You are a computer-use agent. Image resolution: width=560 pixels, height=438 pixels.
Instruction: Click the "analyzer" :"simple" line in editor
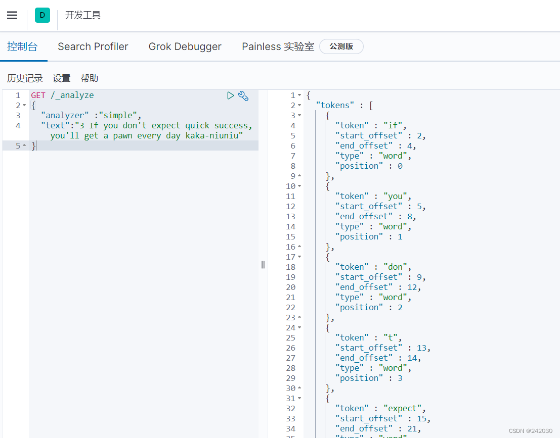tap(91, 116)
